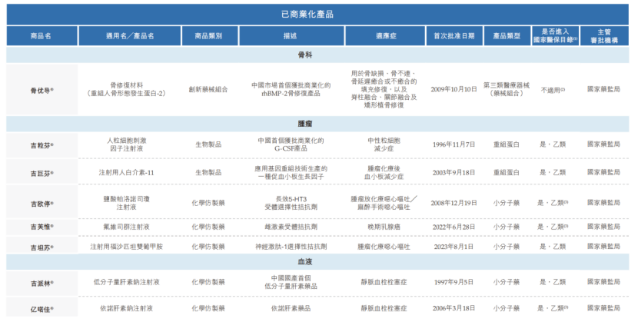638x322 pixels.
Task: Click the 中國國產首個低分子量肝素藥品 cell
Action: pyautogui.click(x=291, y=282)
